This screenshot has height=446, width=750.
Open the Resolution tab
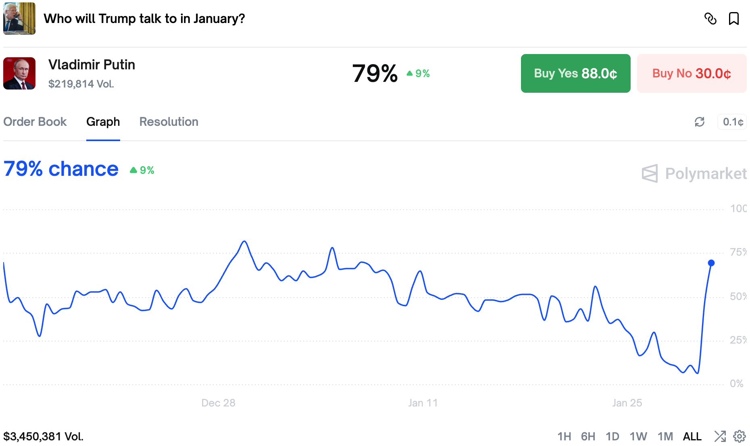click(x=169, y=122)
